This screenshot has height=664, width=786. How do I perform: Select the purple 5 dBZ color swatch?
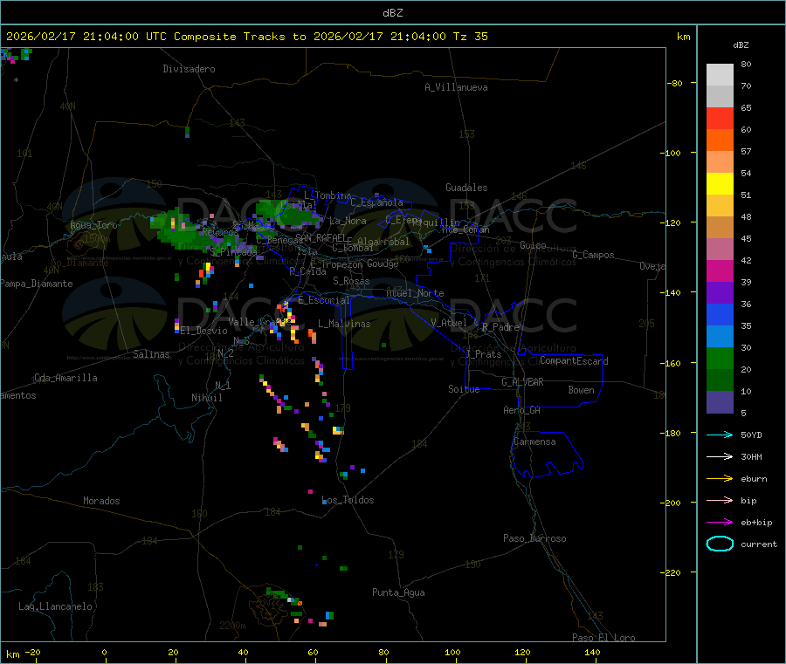point(720,402)
